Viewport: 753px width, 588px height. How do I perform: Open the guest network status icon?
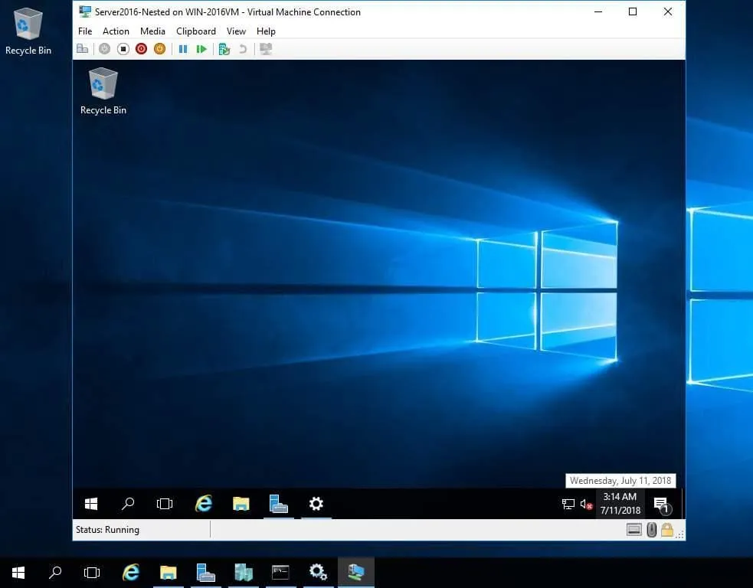click(x=568, y=504)
